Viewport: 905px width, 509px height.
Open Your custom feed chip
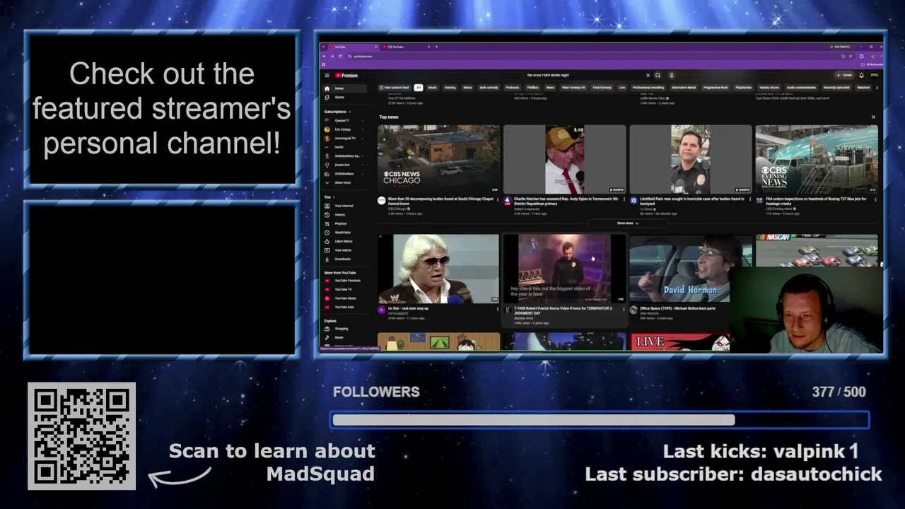click(x=395, y=88)
